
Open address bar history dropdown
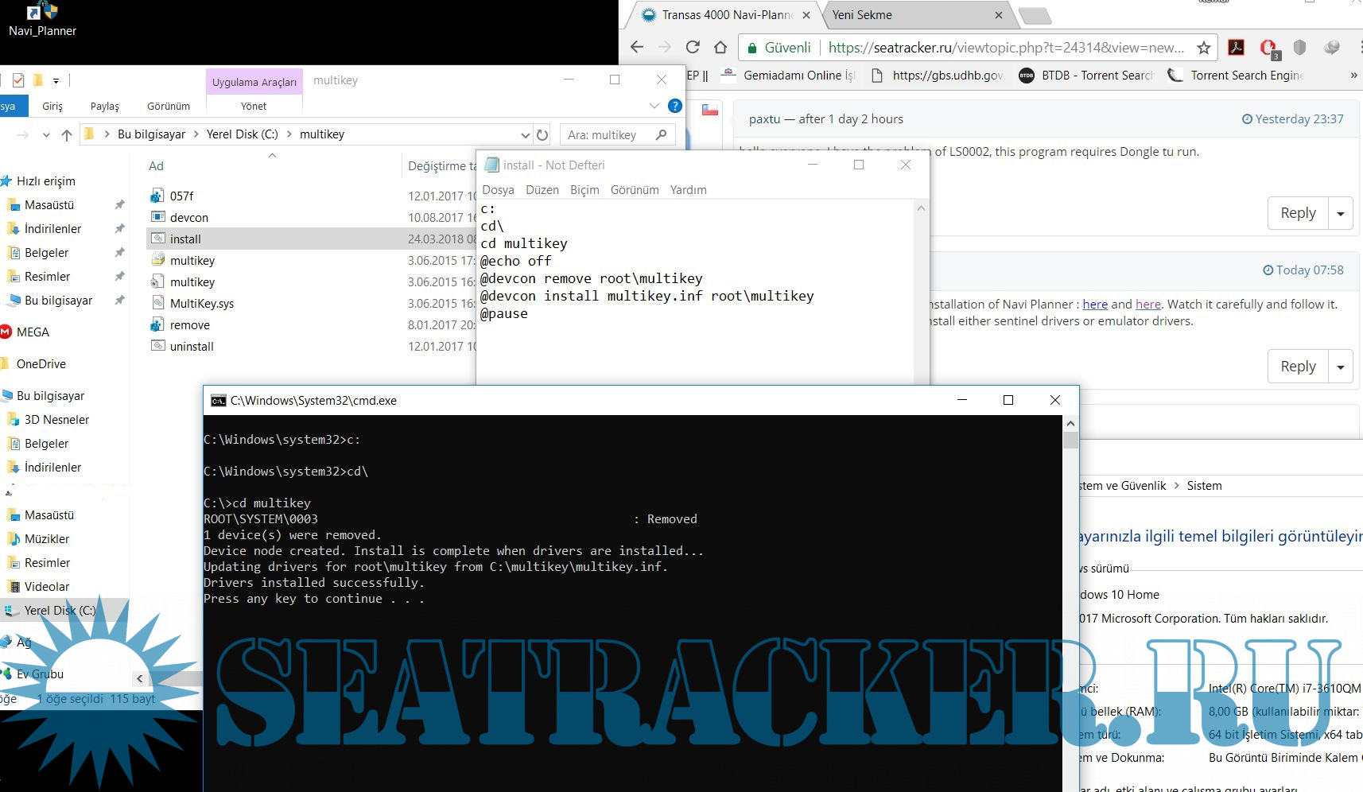tap(525, 135)
